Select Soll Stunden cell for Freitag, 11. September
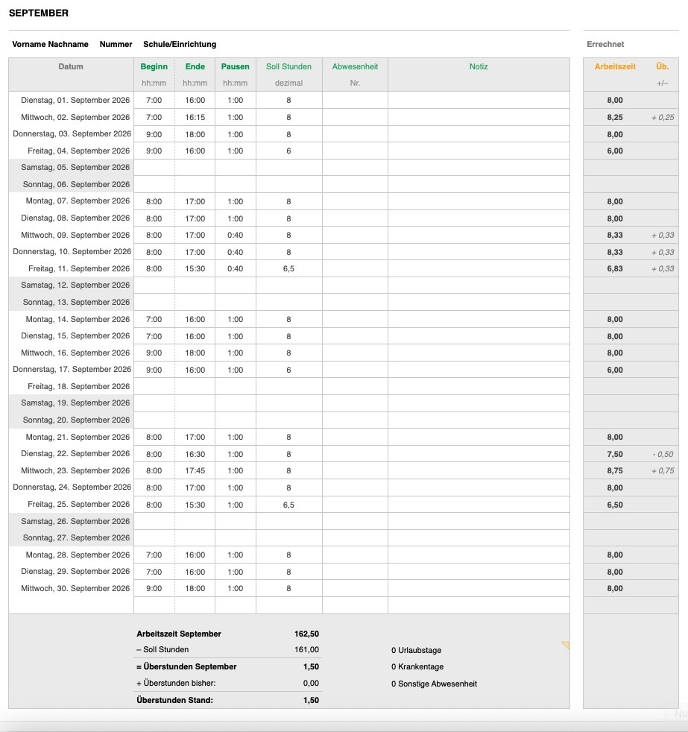This screenshot has height=732, width=688. [288, 269]
